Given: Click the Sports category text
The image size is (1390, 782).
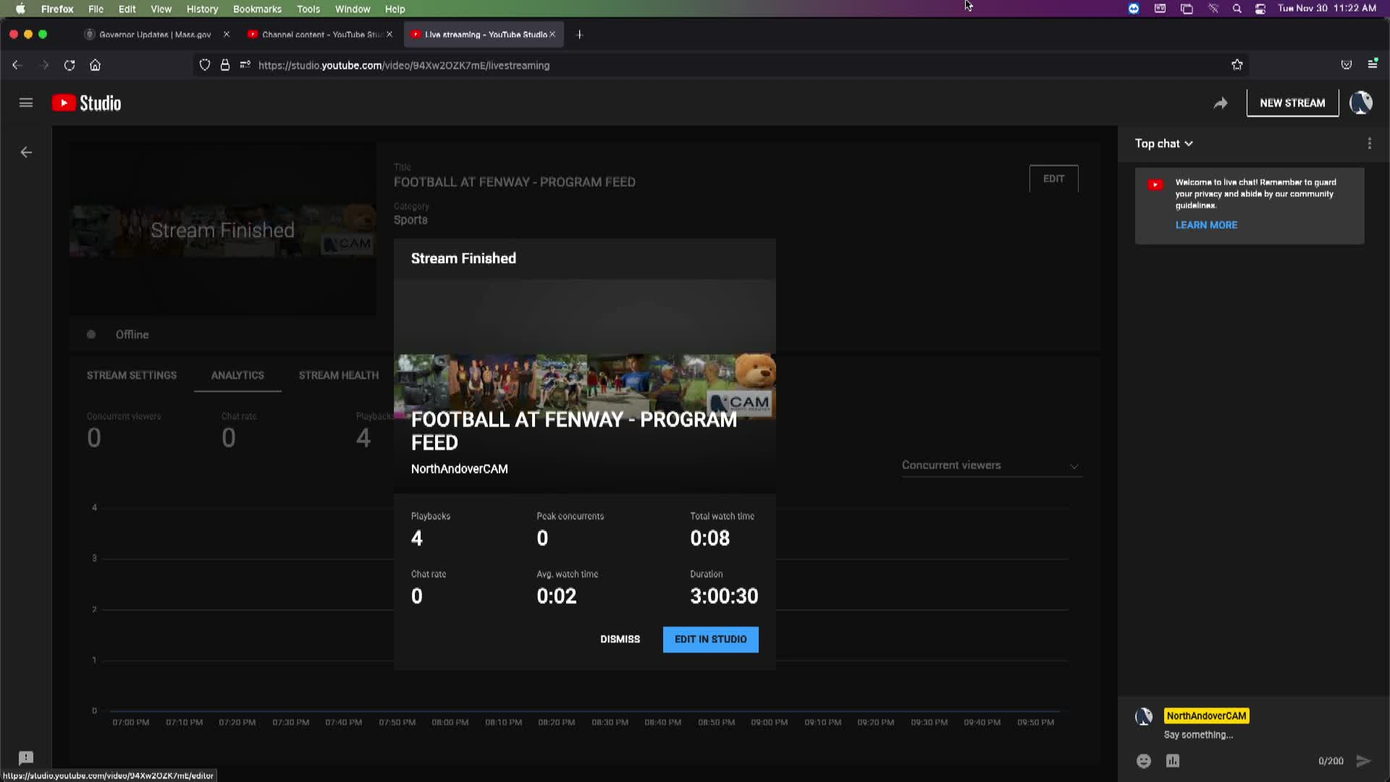Looking at the screenshot, I should tap(410, 220).
